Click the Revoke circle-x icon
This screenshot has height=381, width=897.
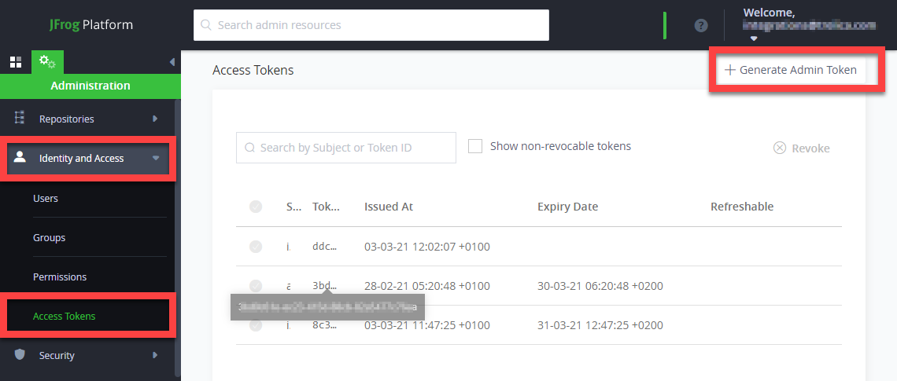tap(780, 148)
